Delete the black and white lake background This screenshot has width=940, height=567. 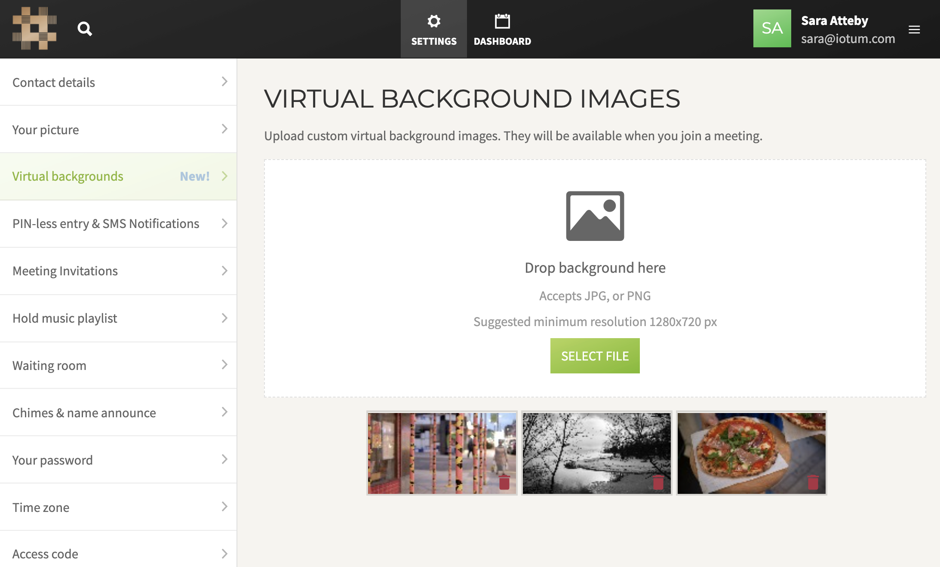coord(658,482)
